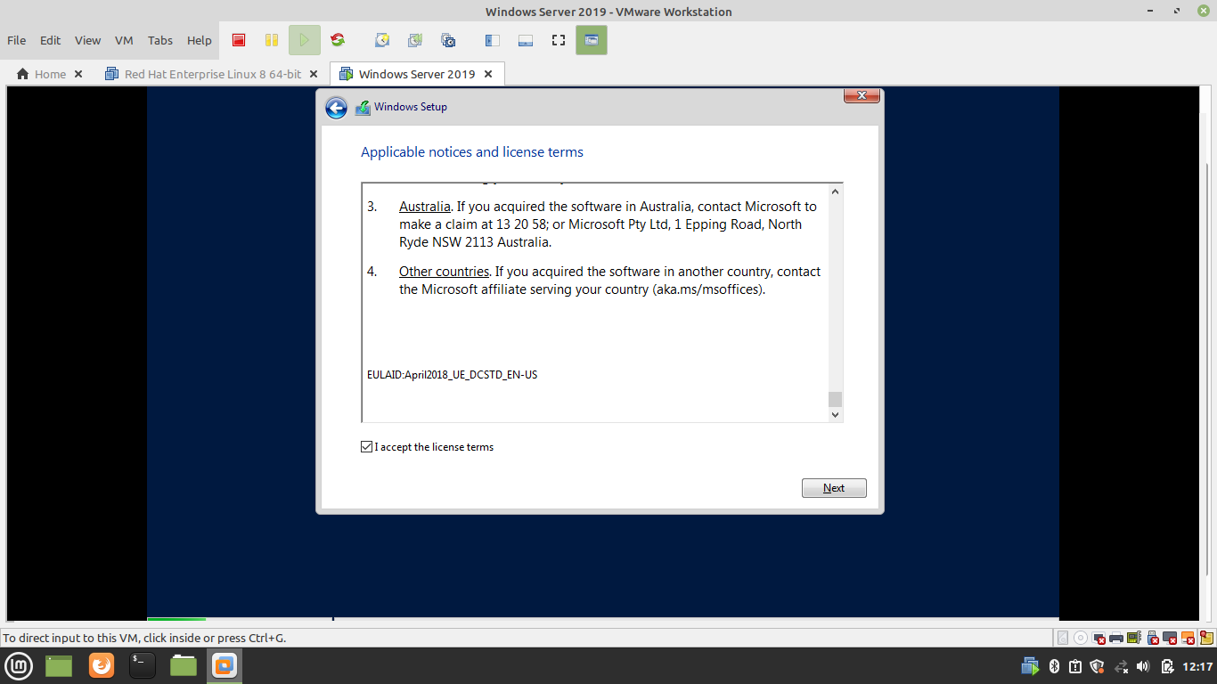Click the printer device status icon

(1116, 638)
